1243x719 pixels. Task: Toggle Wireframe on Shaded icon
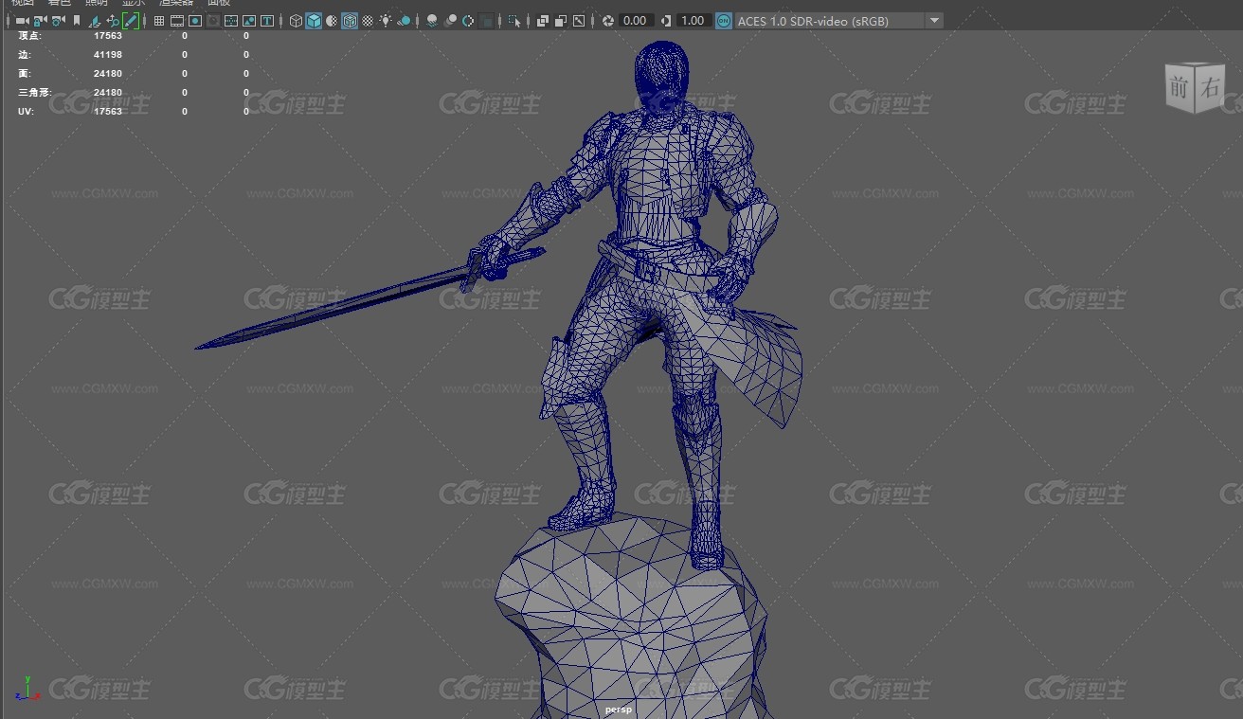pos(350,21)
